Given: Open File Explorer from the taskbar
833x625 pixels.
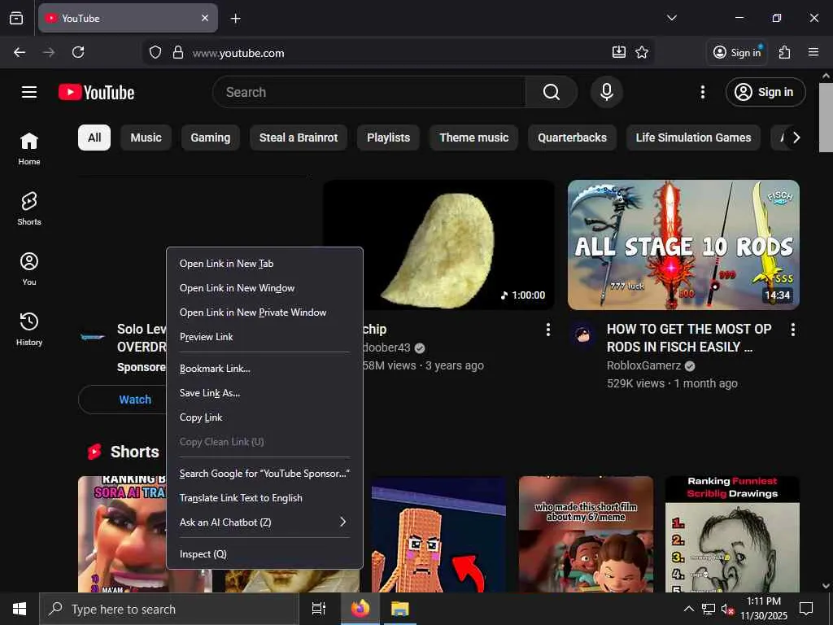Looking at the screenshot, I should click(400, 609).
